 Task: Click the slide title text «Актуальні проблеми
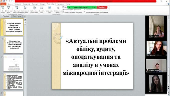tap(96, 41)
